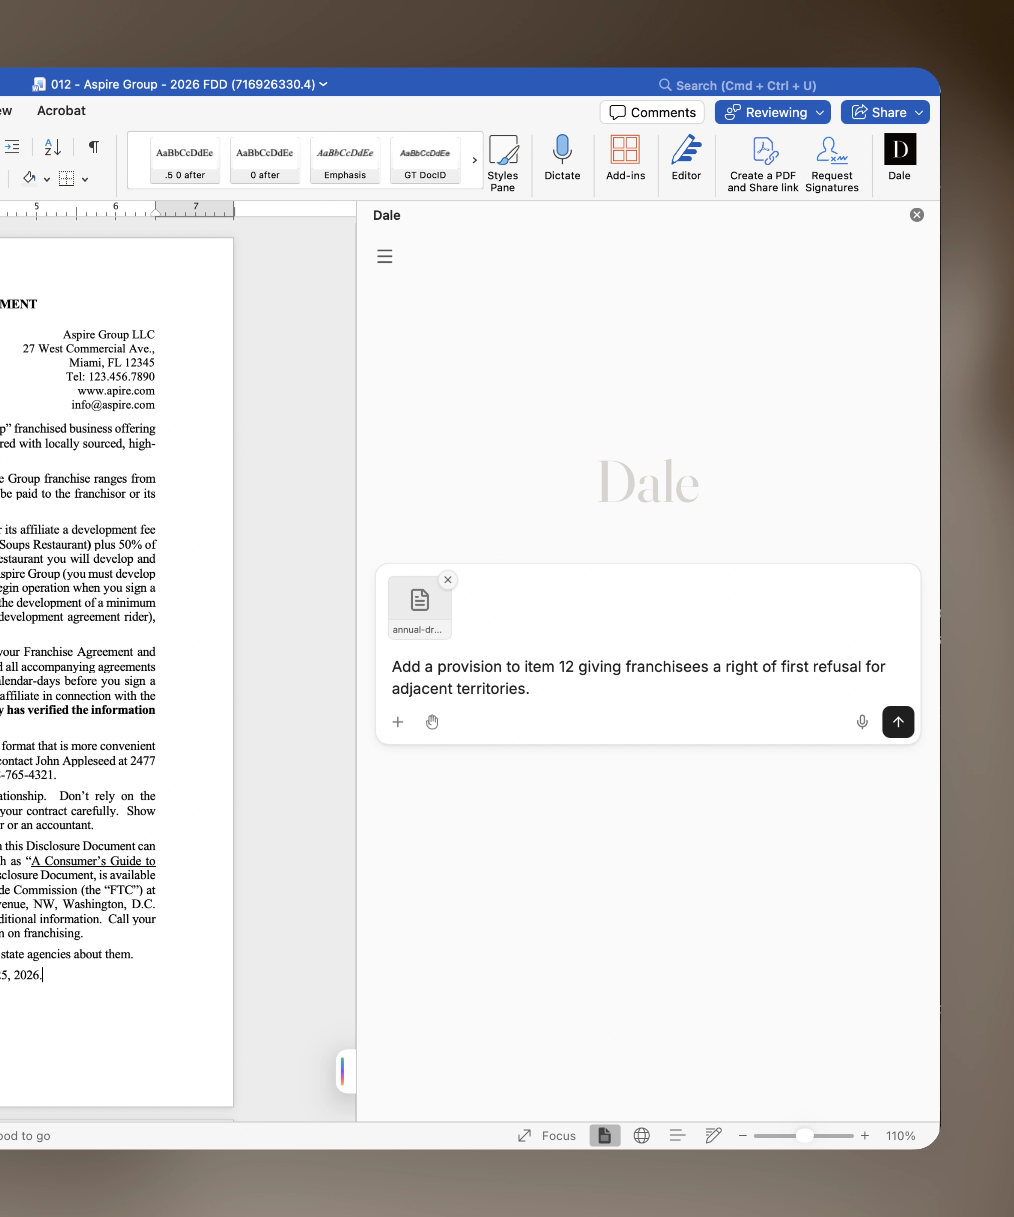Click Create a PDF and Share link

pos(763,164)
